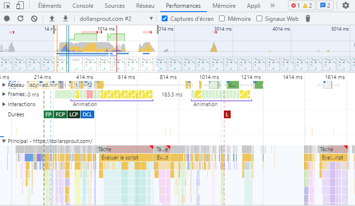Start recording with the record button

coord(7,18)
